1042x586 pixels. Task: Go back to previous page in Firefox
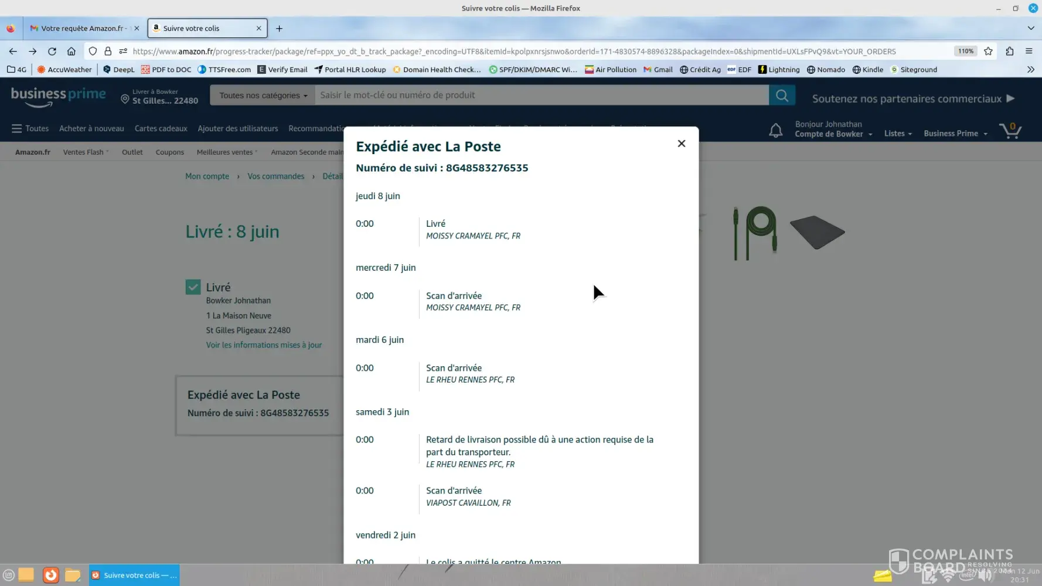coord(13,52)
